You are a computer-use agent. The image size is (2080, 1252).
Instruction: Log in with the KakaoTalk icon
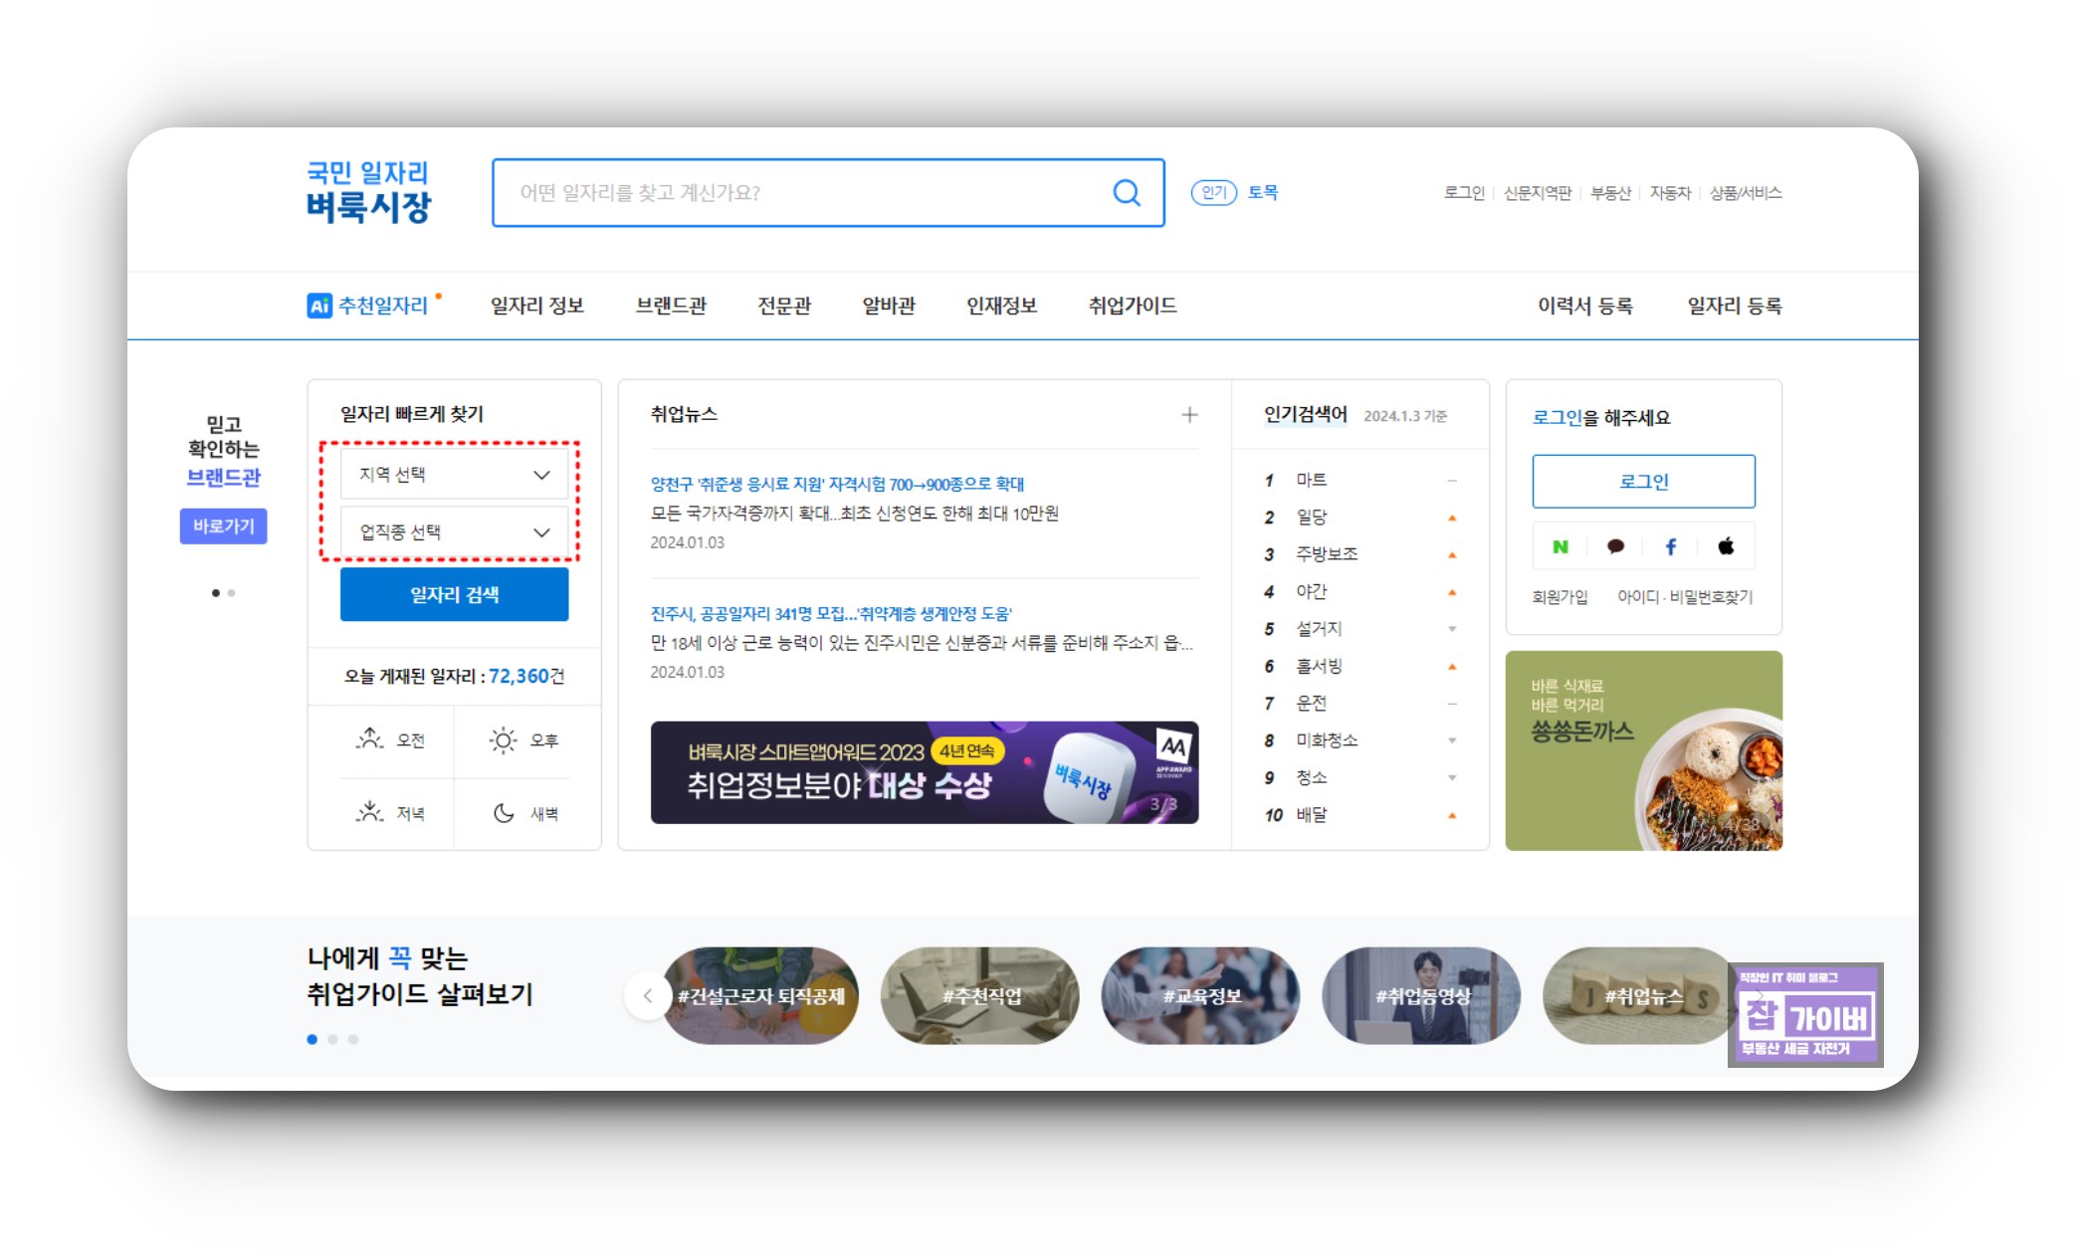[1615, 546]
